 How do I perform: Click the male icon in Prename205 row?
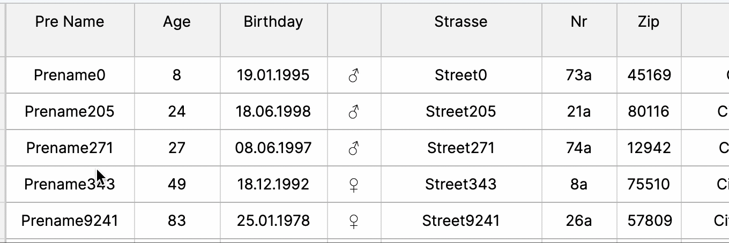354,112
